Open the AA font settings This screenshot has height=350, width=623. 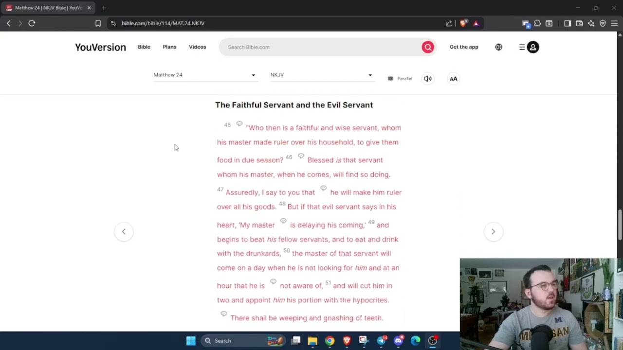click(453, 79)
